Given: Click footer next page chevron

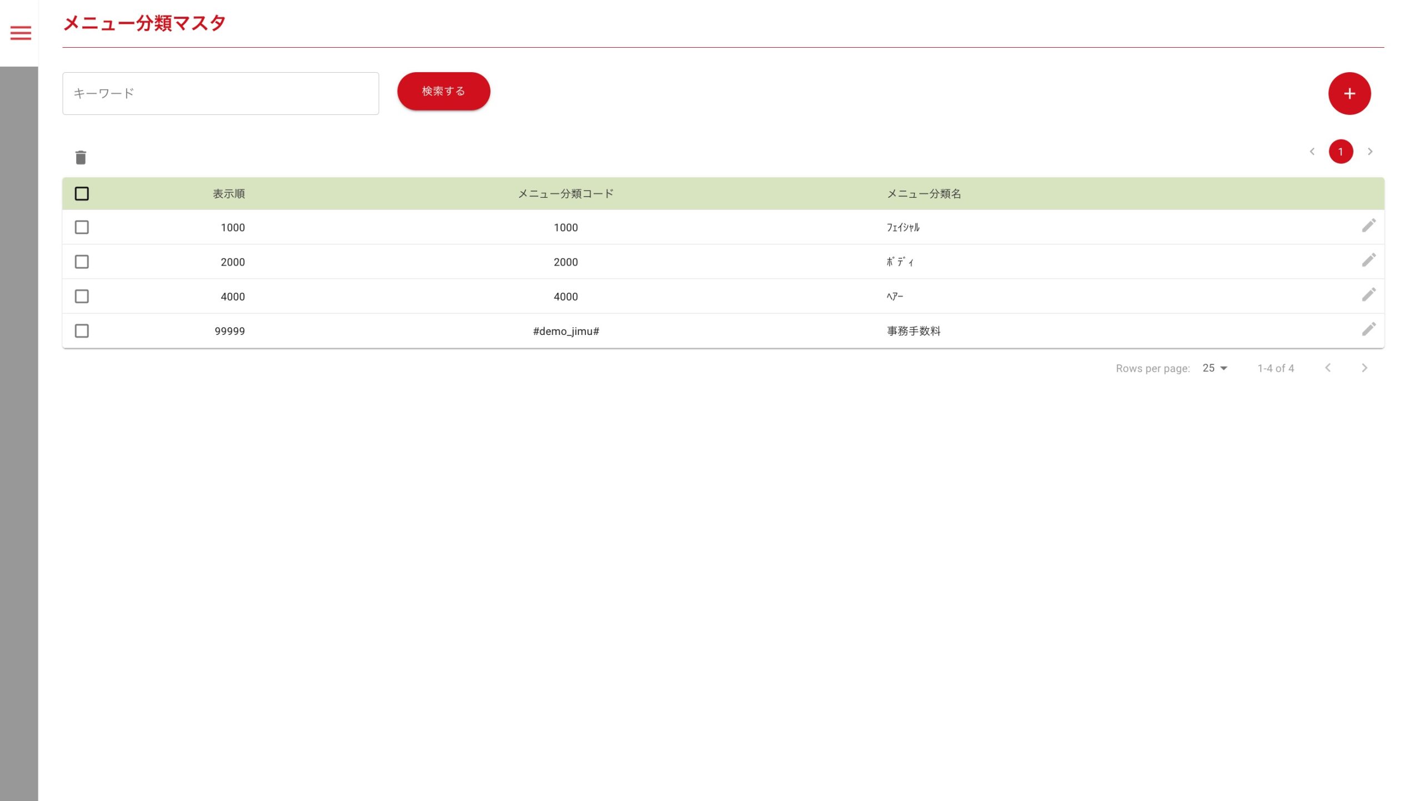Looking at the screenshot, I should point(1364,368).
